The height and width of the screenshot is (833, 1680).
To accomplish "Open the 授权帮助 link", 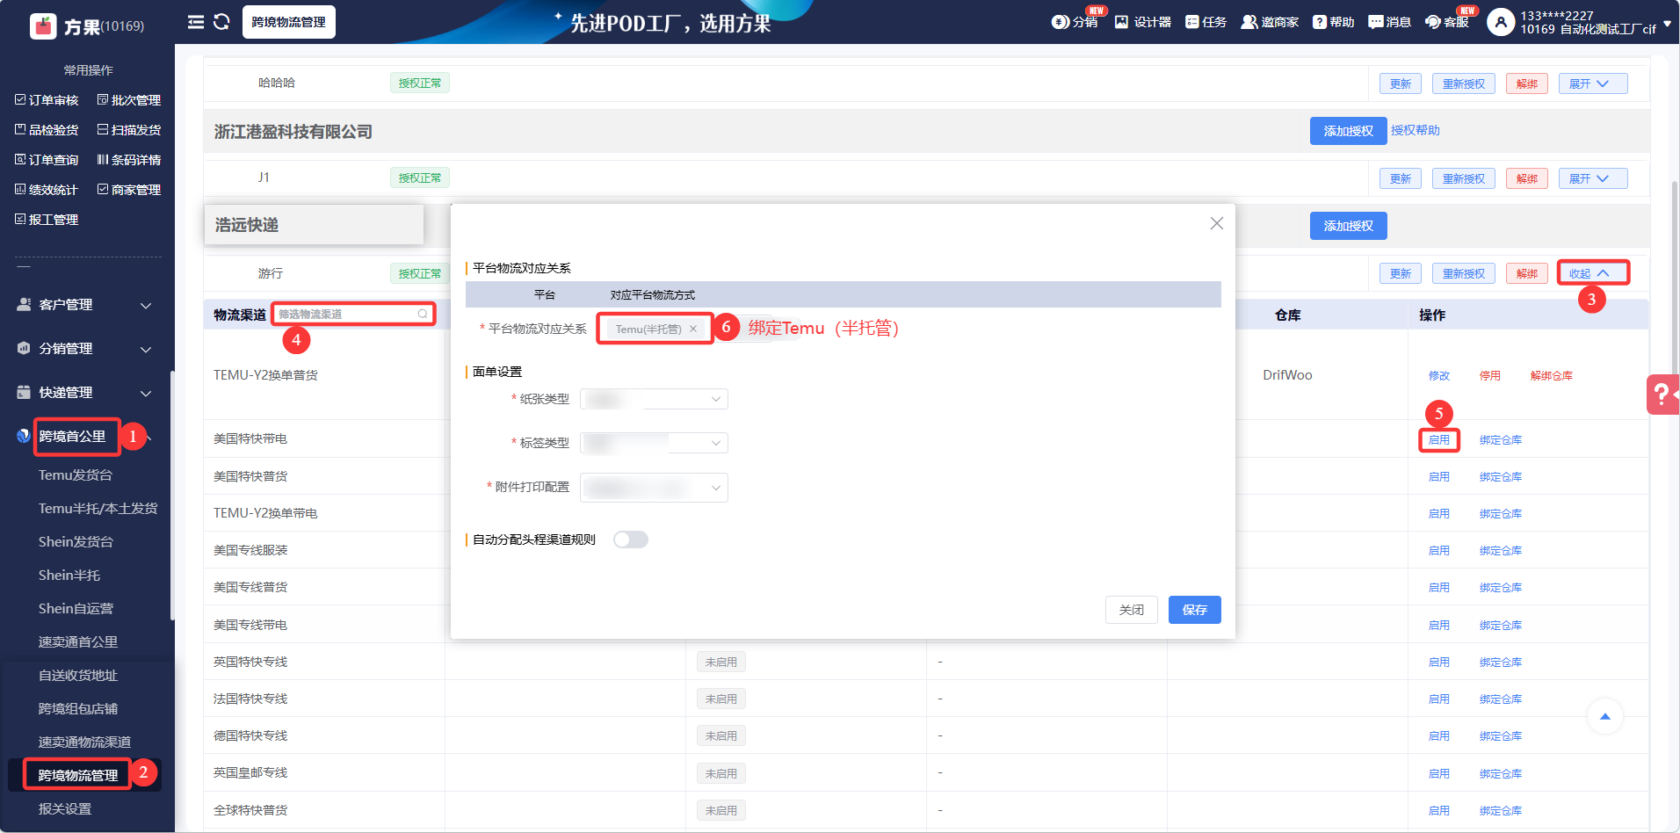I will [x=1416, y=131].
